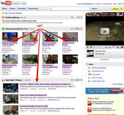Pause the River Monsters ad video
The image size is (124, 115).
coord(87,47)
